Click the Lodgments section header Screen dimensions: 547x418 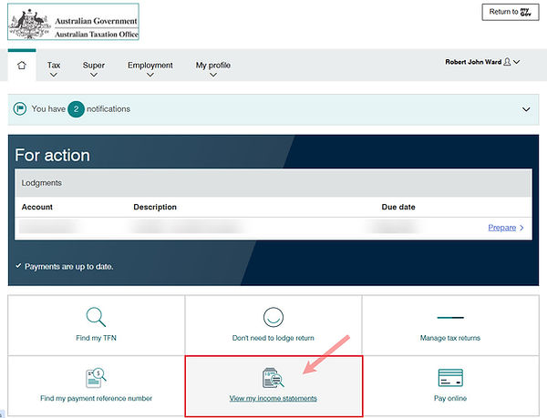point(273,183)
